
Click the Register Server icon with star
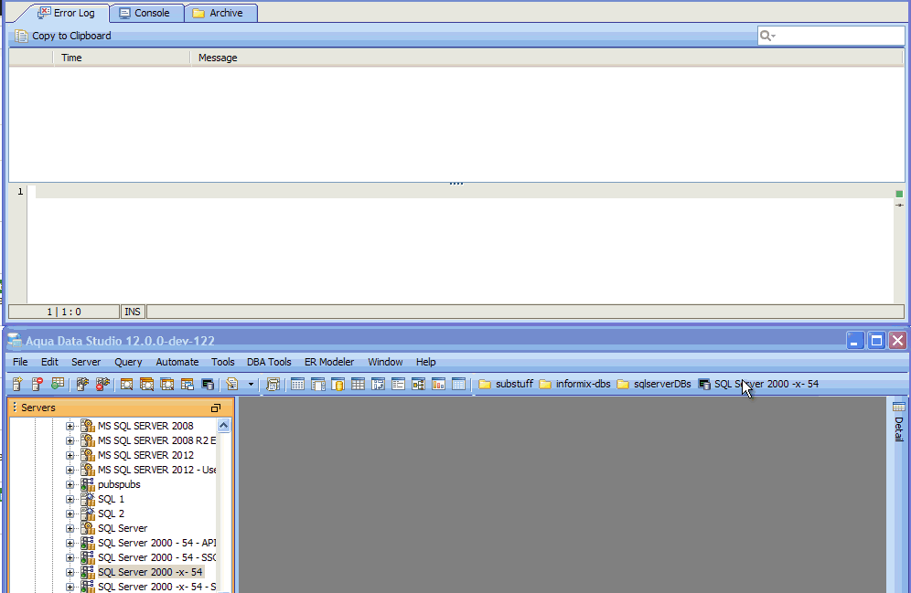(x=17, y=384)
